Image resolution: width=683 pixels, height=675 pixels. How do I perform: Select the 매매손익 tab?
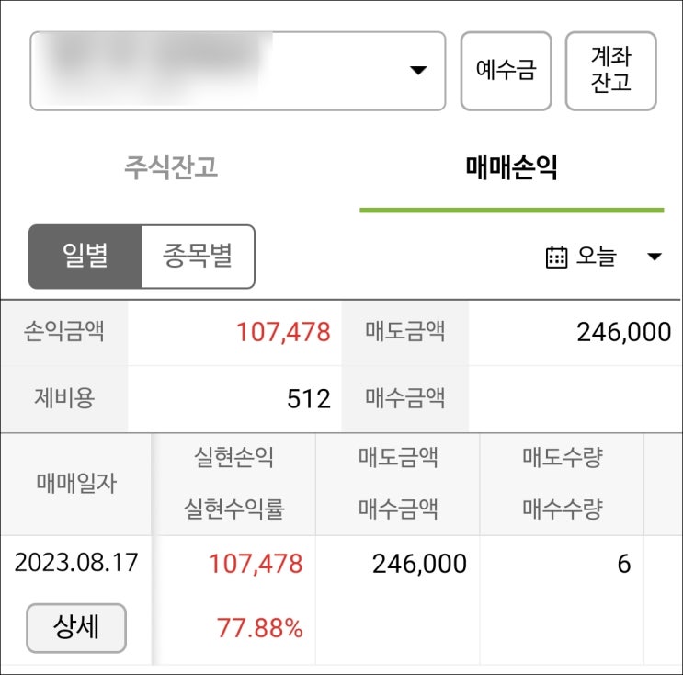pyautogui.click(x=511, y=168)
